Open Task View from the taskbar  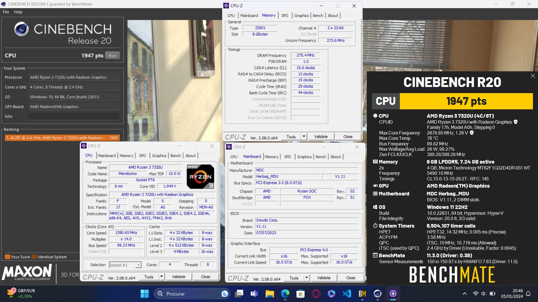point(239,294)
